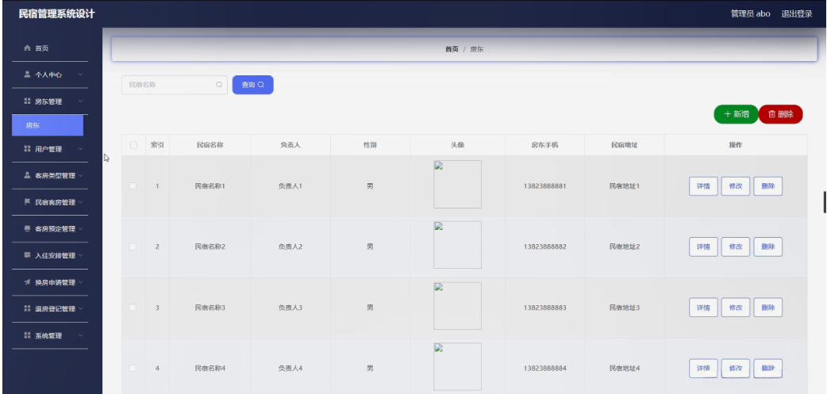827x394 pixels.
Task: Expand the 换房申请管理 menu chevron
Action: click(81, 281)
